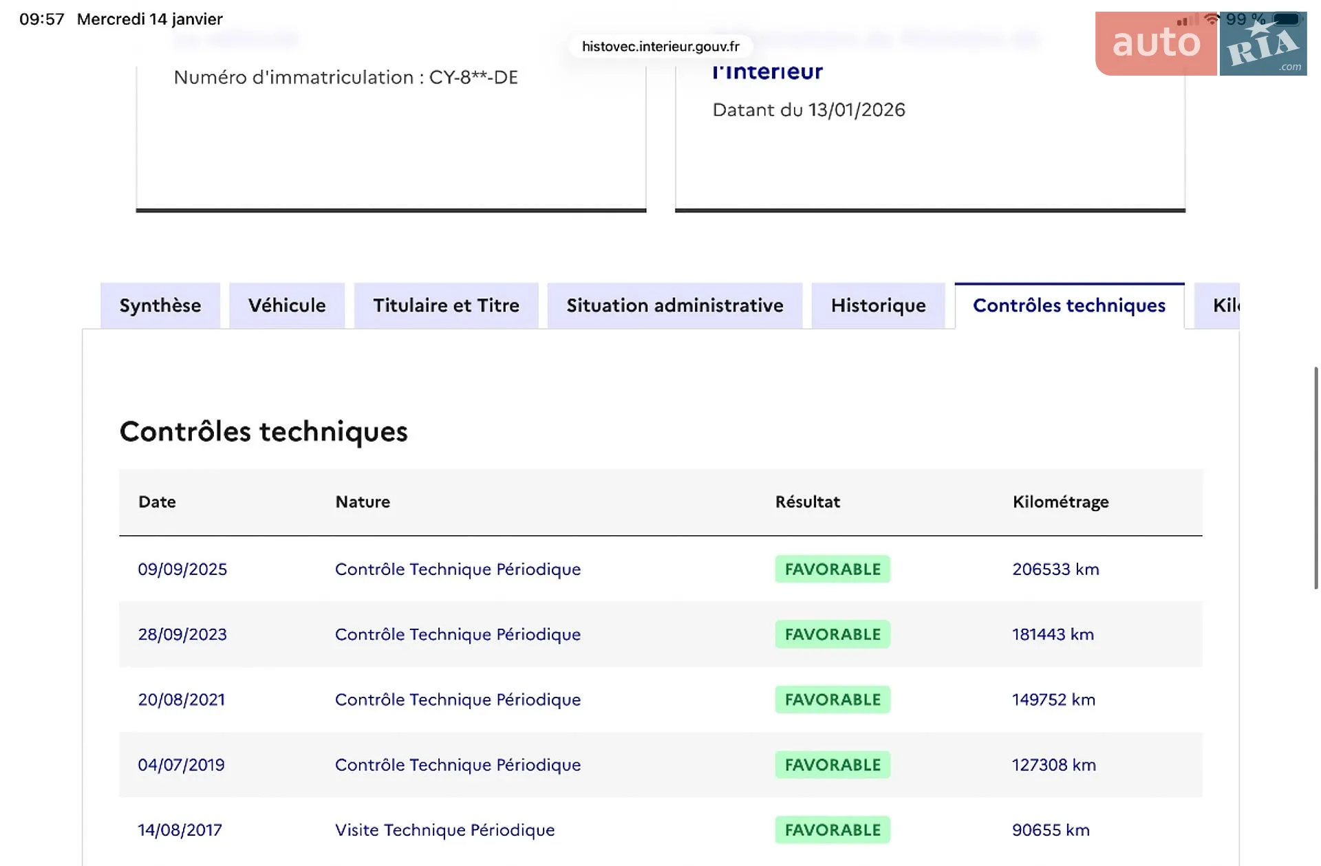Select the Contrôles techniques tab
Viewport: 1321px width, 866px height.
click(1069, 305)
